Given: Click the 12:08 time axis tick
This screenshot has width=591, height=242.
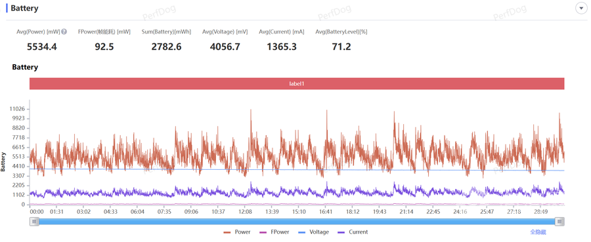Looking at the screenshot, I should tap(245, 212).
